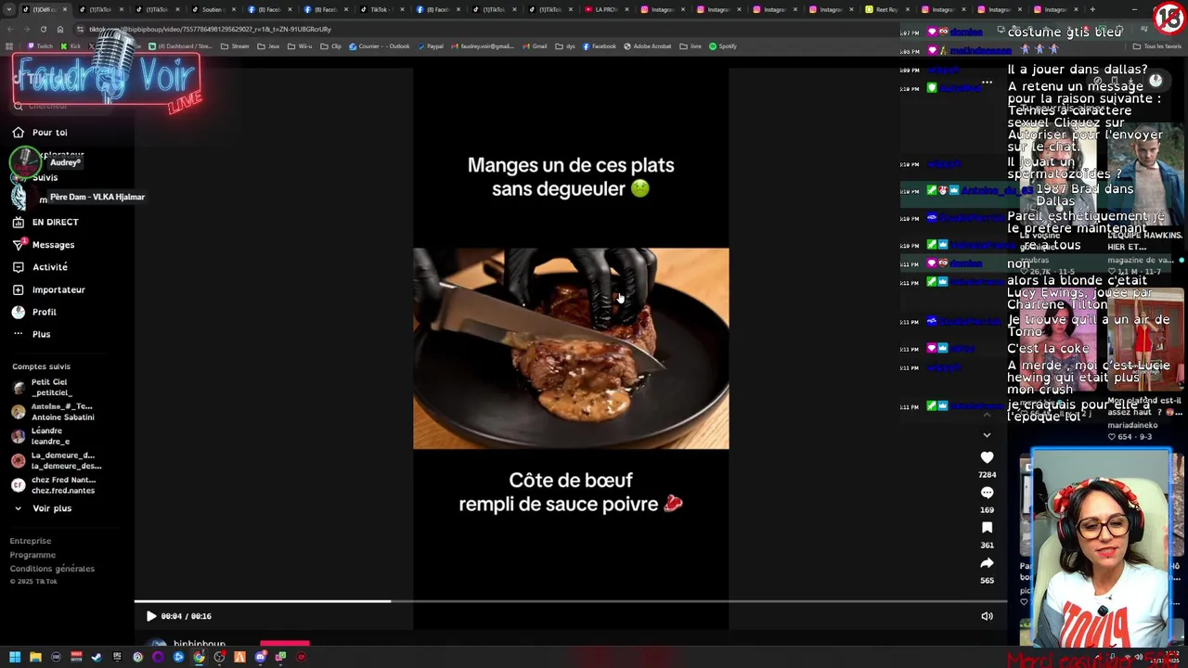Expand Voir plus under Comptes suivis
The height and width of the screenshot is (668, 1188).
tap(43, 508)
